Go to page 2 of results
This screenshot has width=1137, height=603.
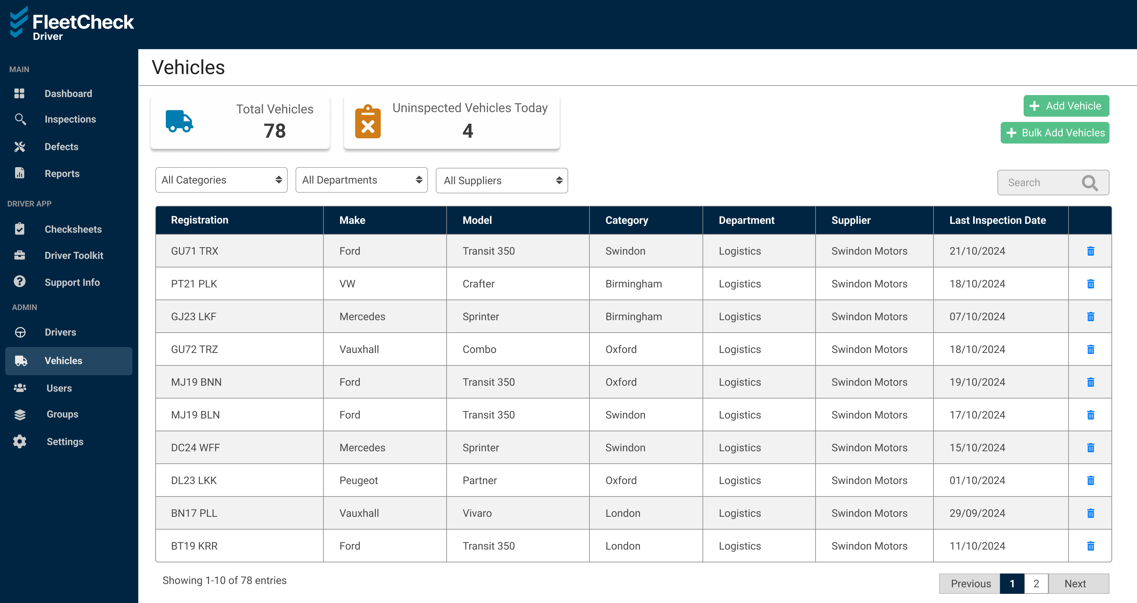click(x=1036, y=584)
